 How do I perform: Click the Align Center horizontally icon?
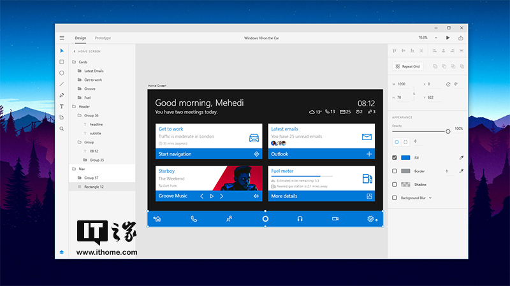pos(443,51)
